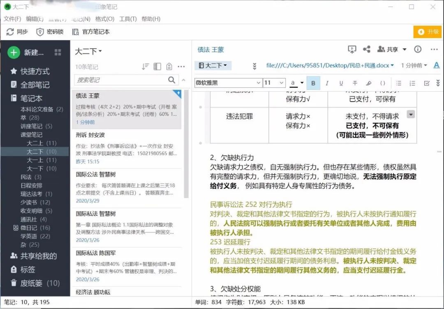Click the green new note plus button
The image size is (444, 309).
point(14,52)
